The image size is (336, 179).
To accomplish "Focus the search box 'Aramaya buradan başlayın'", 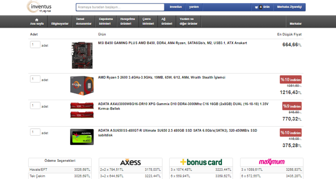I will 120,7.
